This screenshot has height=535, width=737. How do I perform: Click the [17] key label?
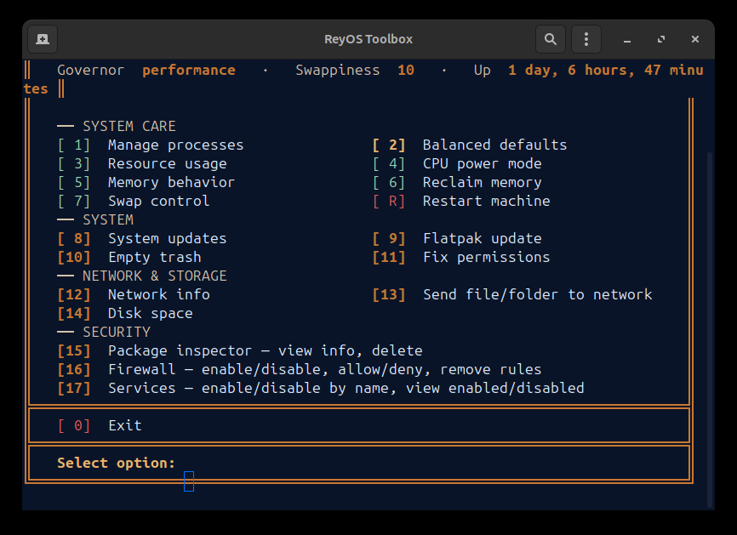(x=74, y=389)
